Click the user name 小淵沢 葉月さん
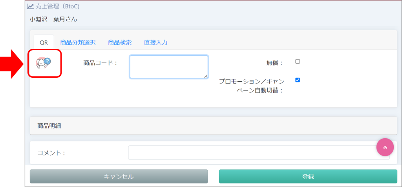The height and width of the screenshot is (187, 402). pos(53,19)
